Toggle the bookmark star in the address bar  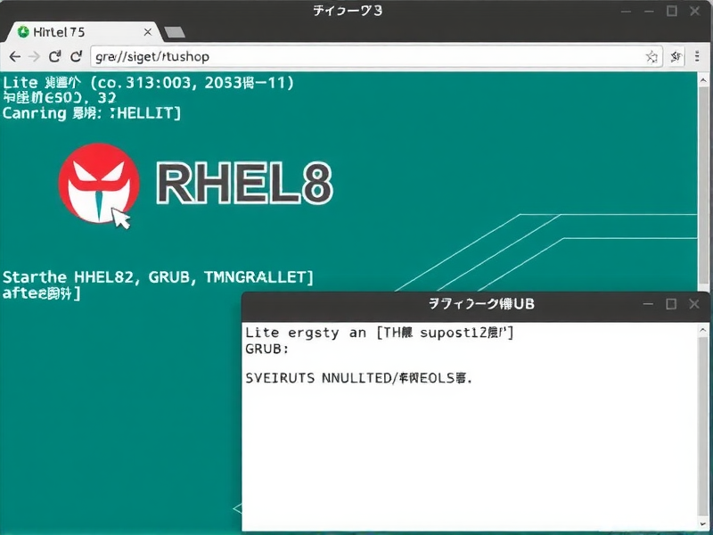click(x=653, y=55)
